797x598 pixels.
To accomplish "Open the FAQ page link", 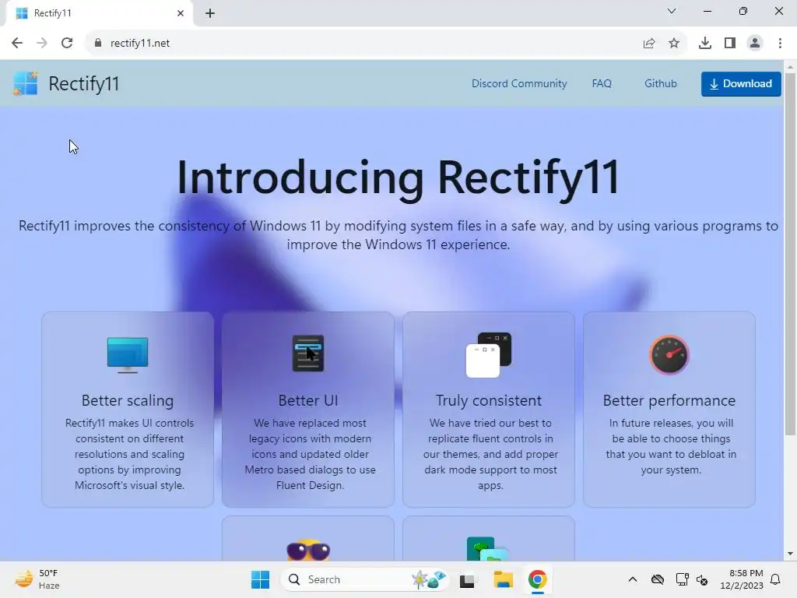I will (602, 83).
